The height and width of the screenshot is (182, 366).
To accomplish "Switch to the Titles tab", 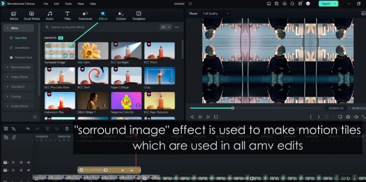I will point(67,16).
